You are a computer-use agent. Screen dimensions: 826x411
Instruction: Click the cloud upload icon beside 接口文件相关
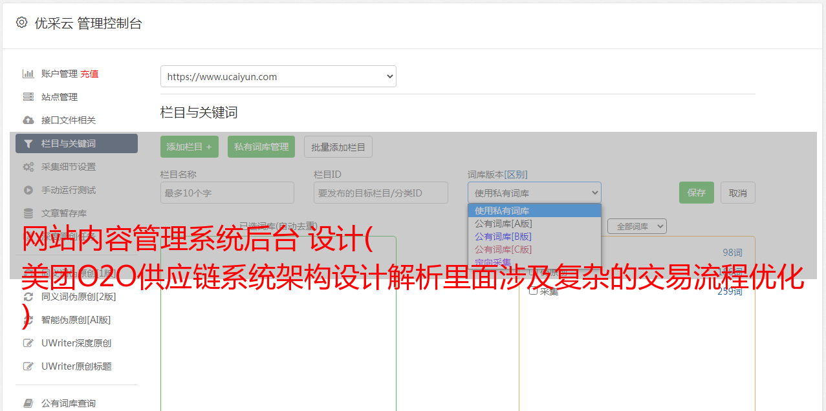(28, 120)
